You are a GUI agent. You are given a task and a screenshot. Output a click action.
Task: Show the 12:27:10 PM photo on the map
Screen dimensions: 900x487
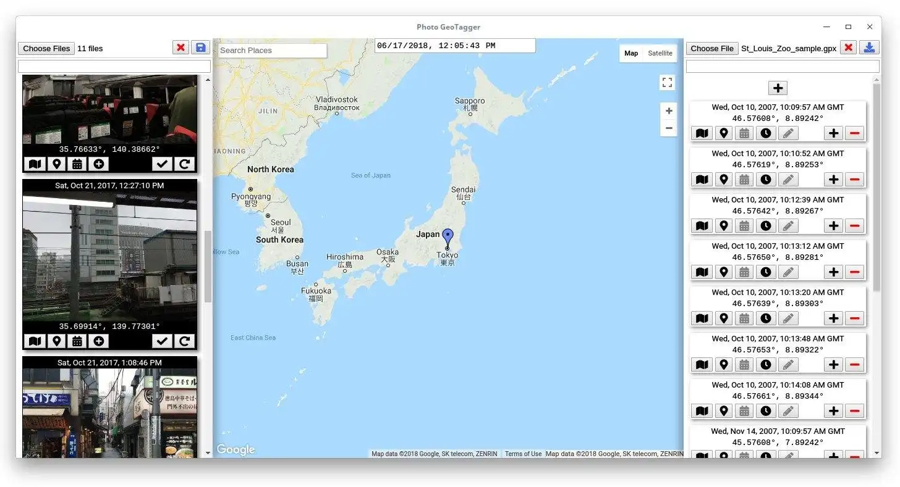pyautogui.click(x=35, y=341)
